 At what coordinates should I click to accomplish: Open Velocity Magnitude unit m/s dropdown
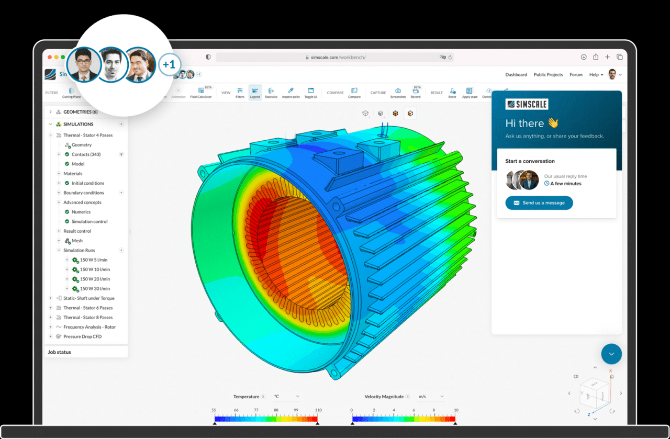pyautogui.click(x=431, y=397)
